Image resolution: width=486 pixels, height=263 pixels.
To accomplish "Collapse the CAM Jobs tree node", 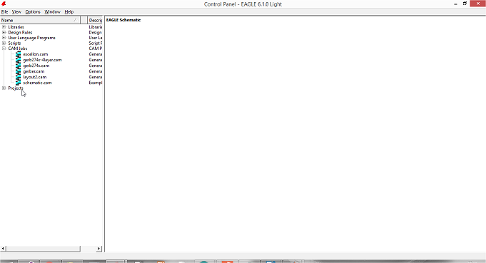I will 4,48.
